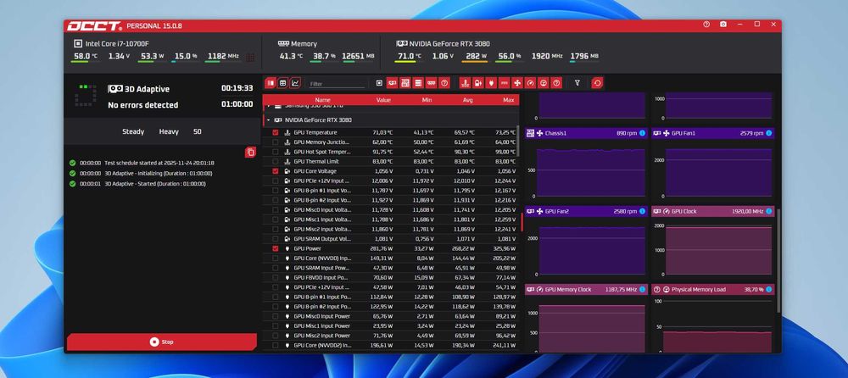Check the GPU Misc0 Input Power checkbox
This screenshot has height=378, width=848.
point(276,316)
